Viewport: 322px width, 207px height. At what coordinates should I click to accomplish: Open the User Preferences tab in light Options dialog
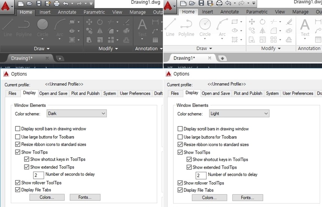click(298, 93)
